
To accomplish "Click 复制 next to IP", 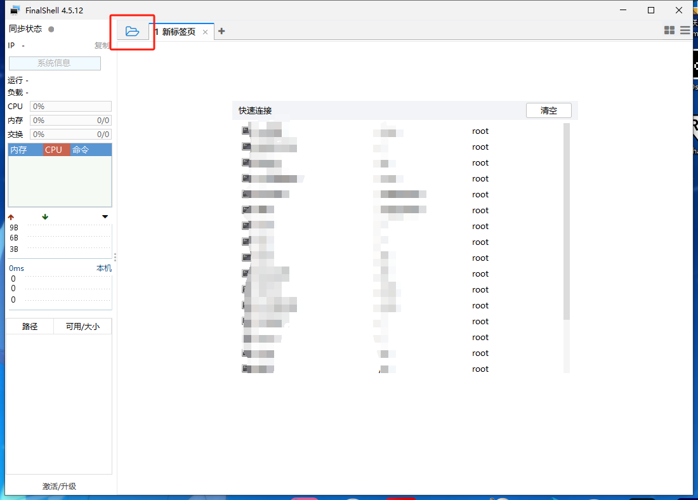I will [102, 46].
